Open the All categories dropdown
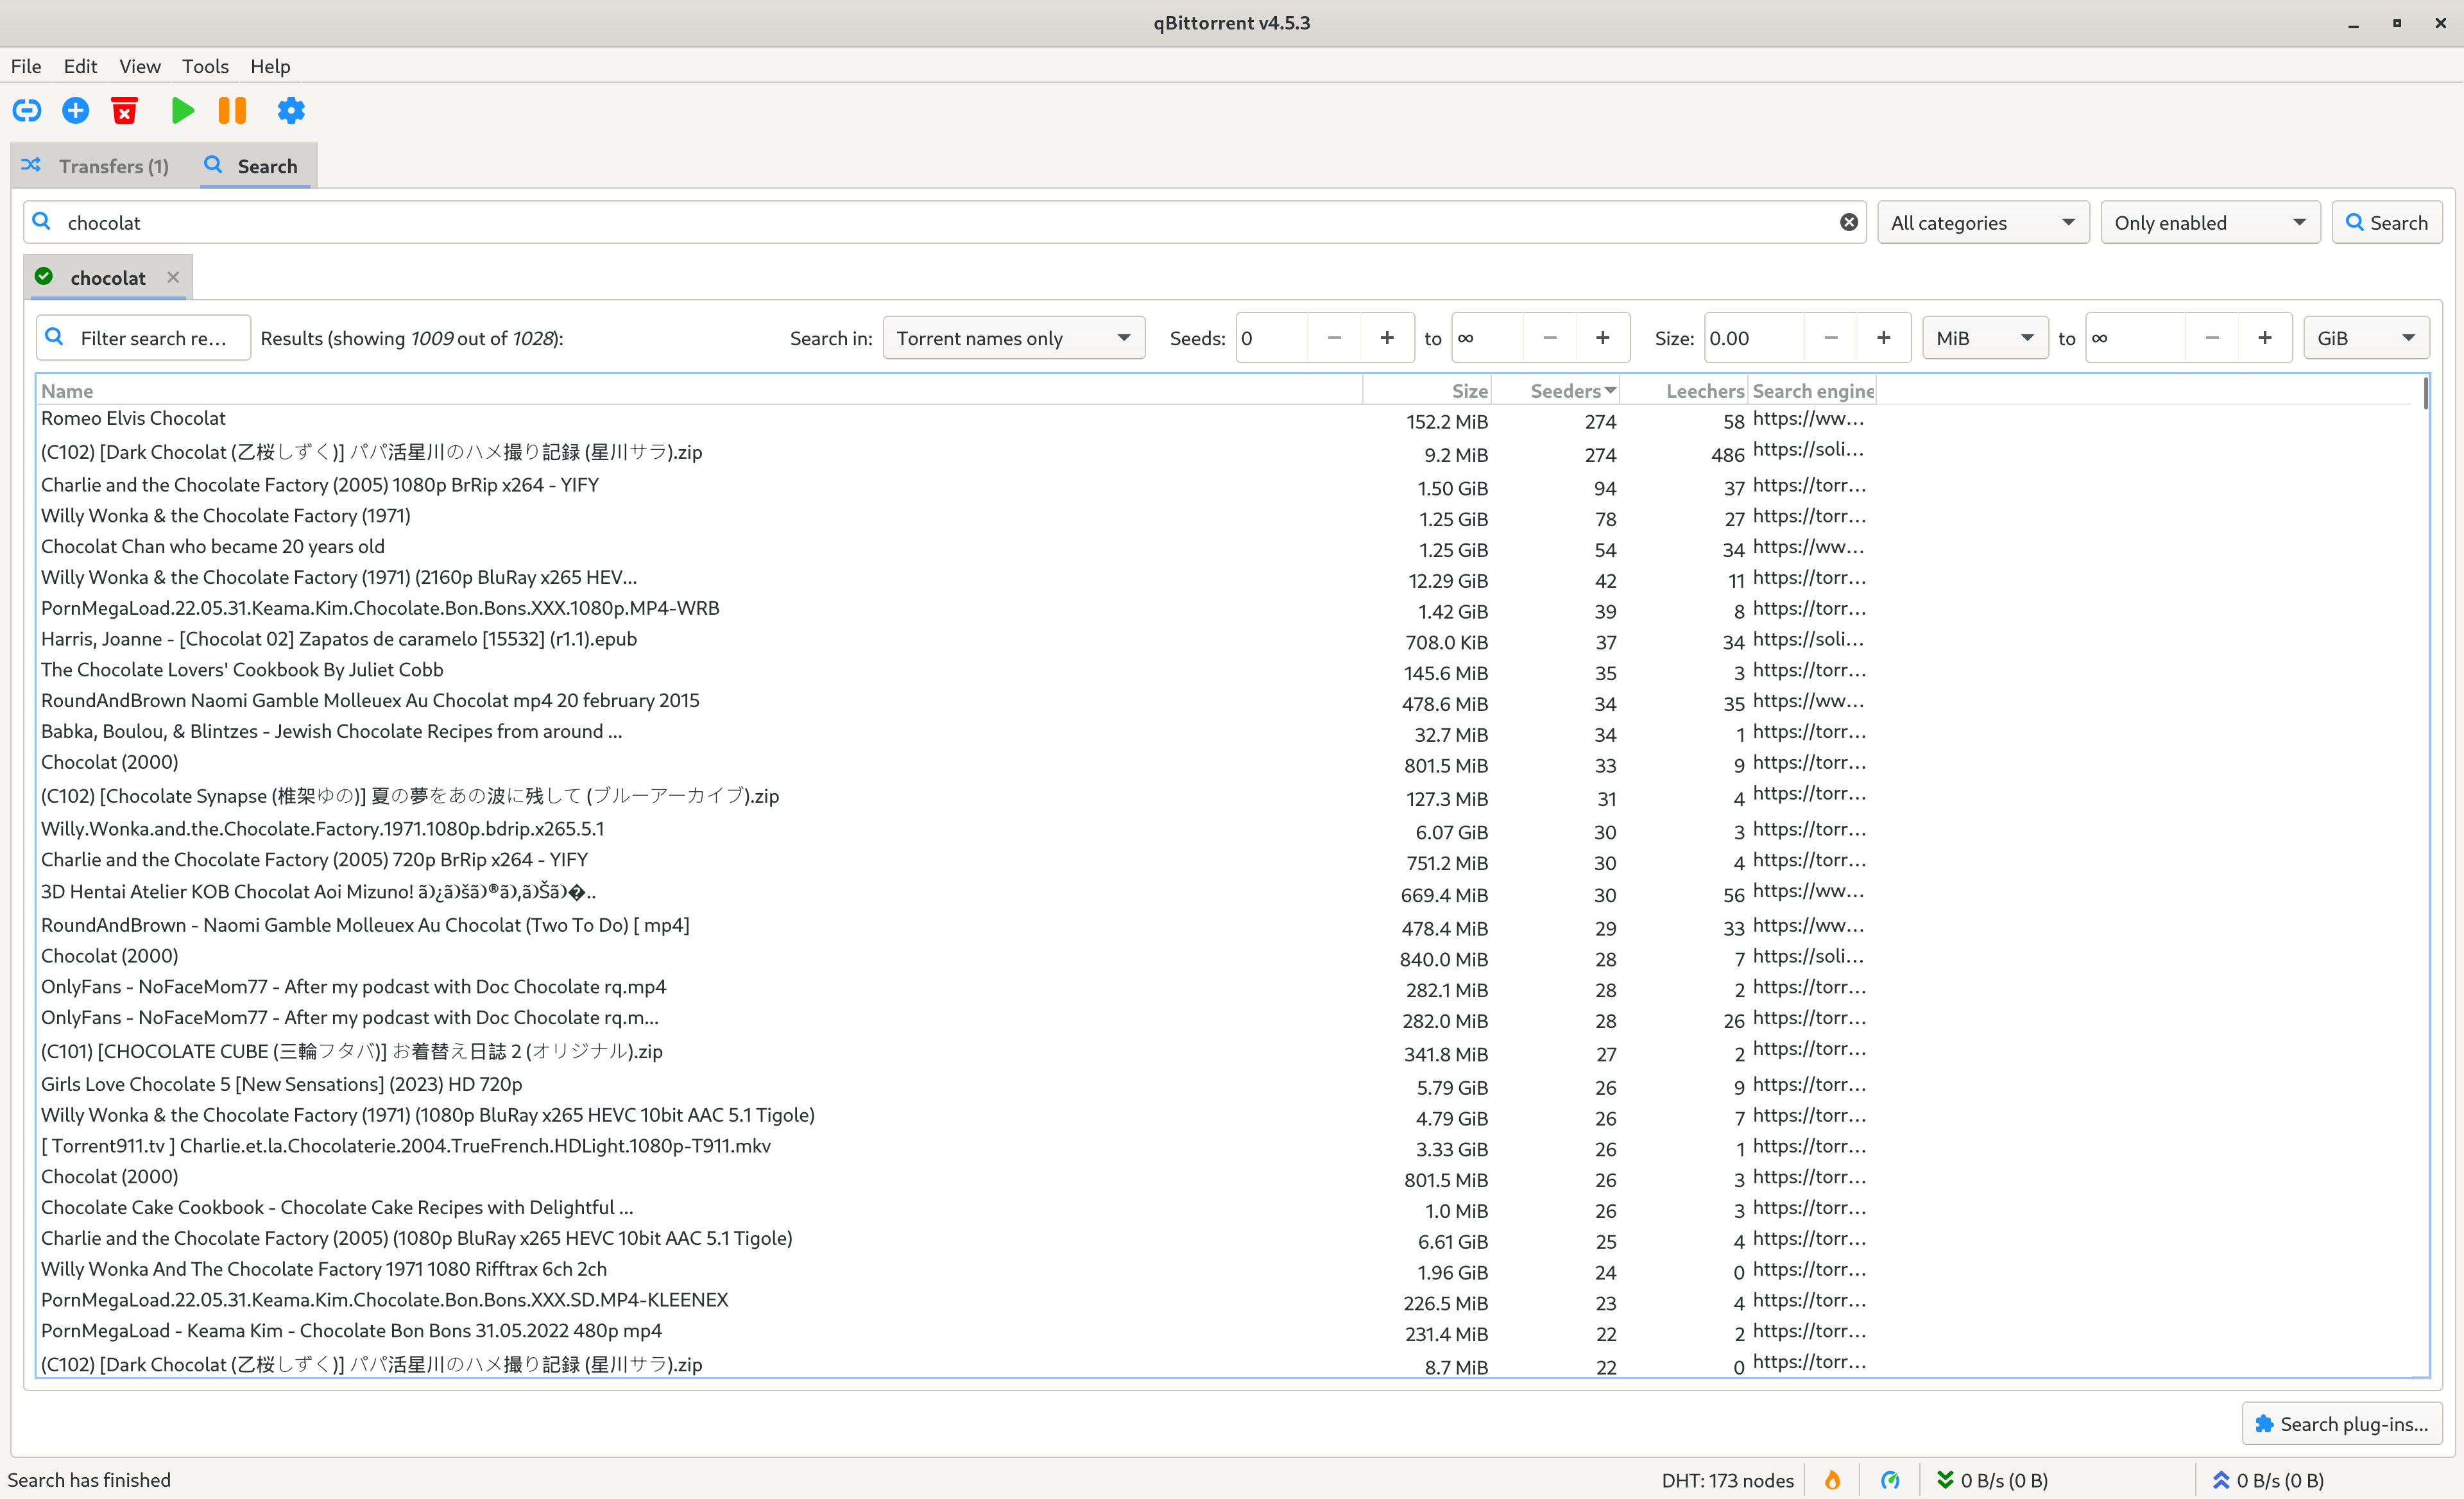 point(1982,222)
